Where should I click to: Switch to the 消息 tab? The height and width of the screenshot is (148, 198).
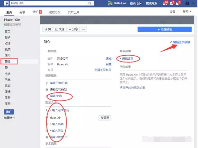click(22, 12)
